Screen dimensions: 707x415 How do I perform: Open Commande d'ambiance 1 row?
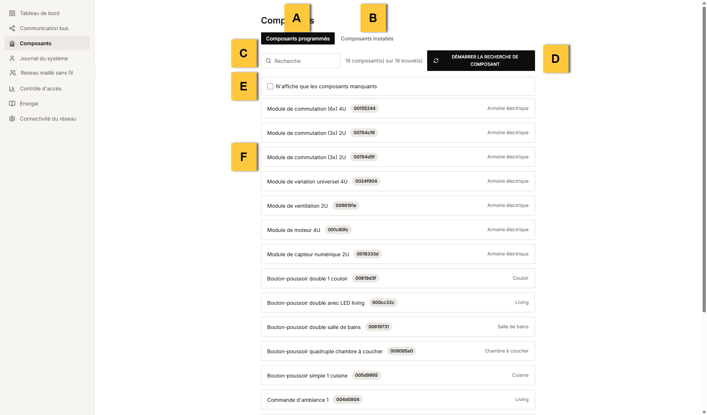coord(398,400)
